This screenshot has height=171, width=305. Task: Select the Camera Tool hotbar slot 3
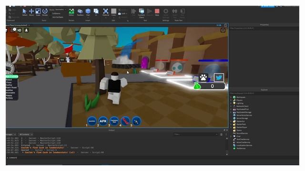tap(114, 121)
